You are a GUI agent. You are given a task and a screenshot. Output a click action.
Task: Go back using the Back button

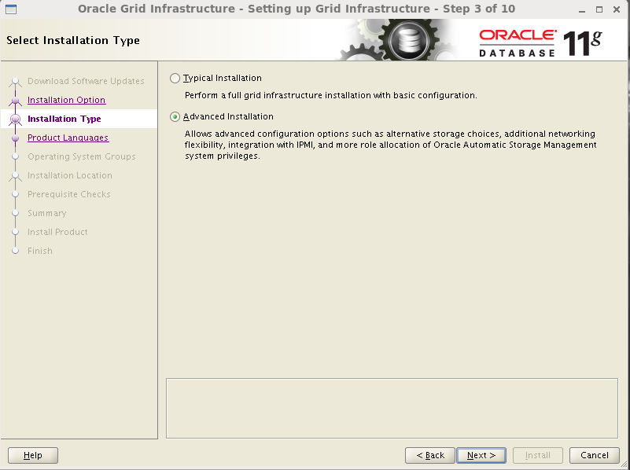click(430, 455)
